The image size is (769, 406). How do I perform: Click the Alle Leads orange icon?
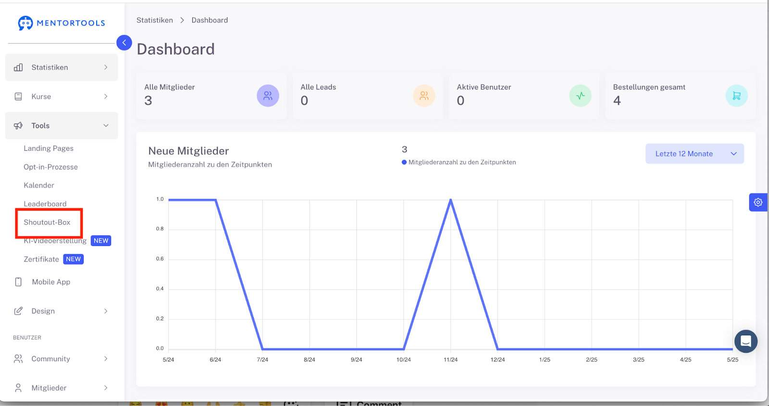point(424,96)
